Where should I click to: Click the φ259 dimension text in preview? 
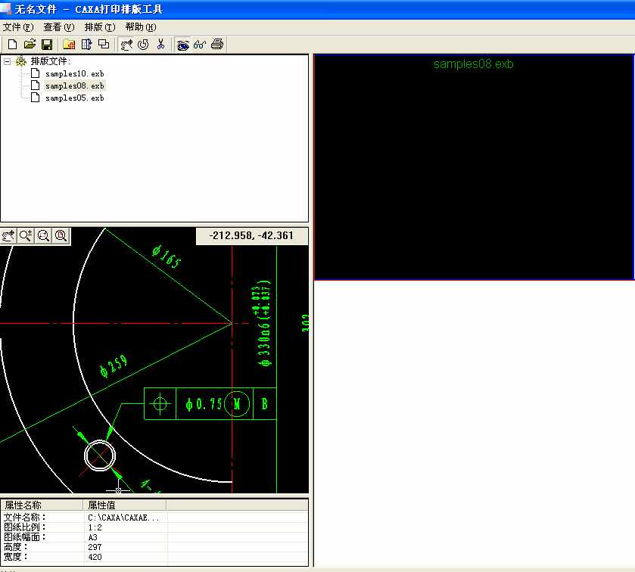114,365
